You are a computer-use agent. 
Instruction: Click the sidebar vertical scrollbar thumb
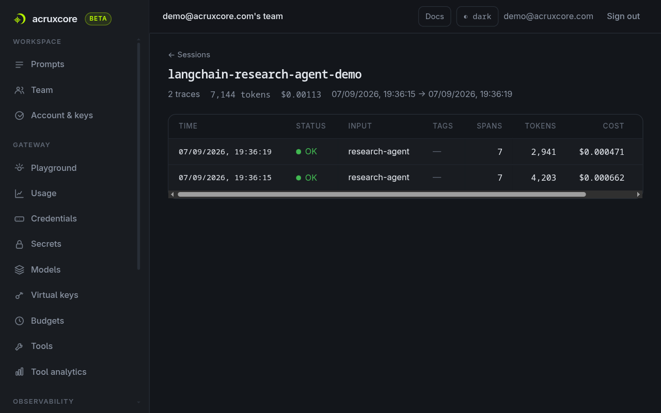[x=138, y=156]
